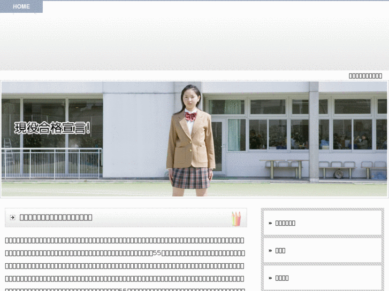This screenshot has height=291, width=389.
Task: Click the » chevron of the third sidebar item
Action: (x=270, y=278)
